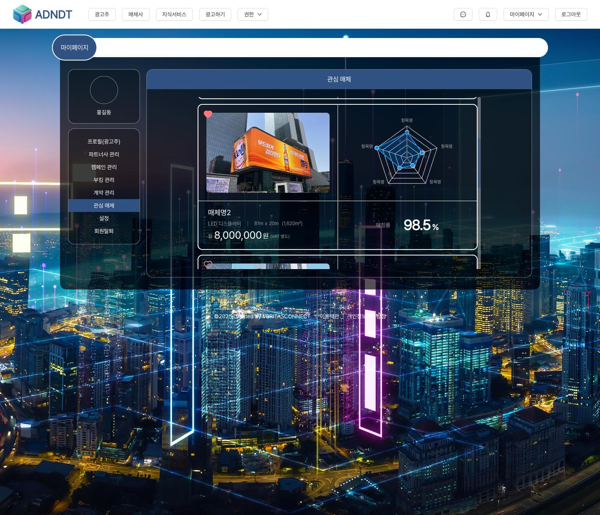600x515 pixels.
Task: Open 부킹 관리 in the sidebar
Action: 104,180
